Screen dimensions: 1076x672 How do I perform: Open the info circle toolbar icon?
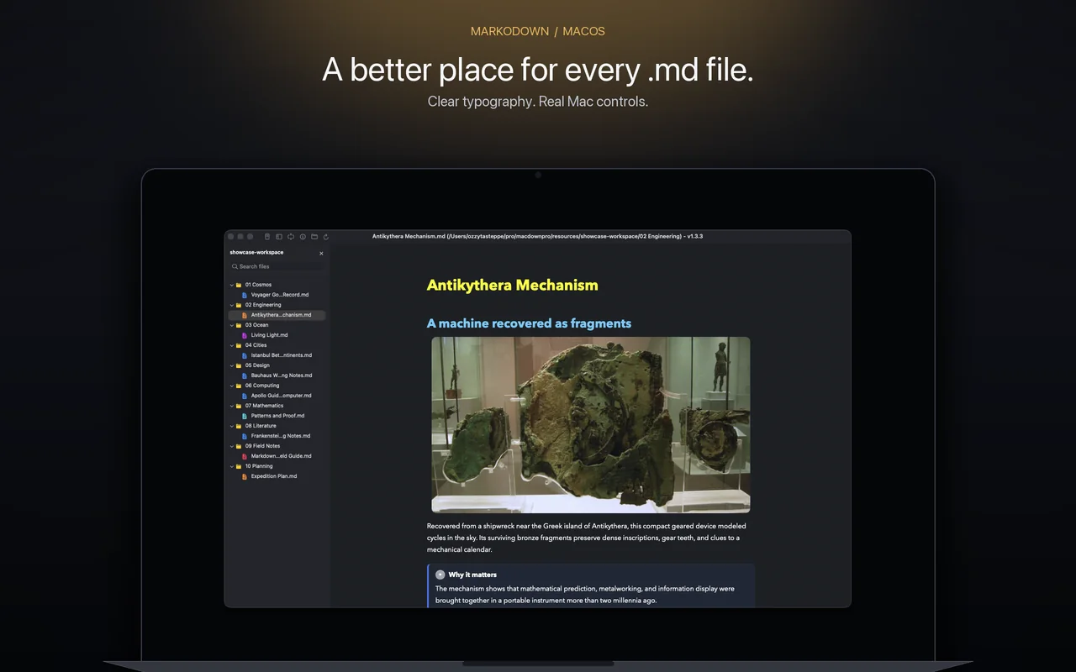pos(303,237)
